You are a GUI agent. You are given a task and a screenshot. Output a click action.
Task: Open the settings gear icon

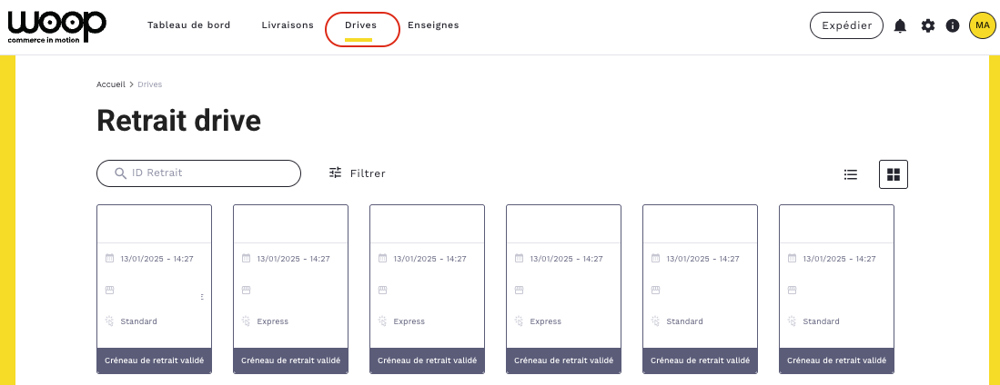click(927, 26)
